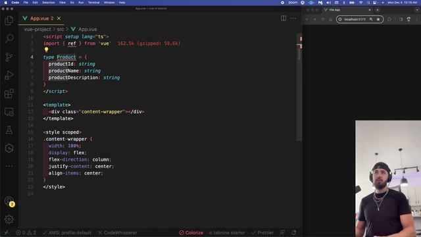This screenshot has width=421, height=237.
Task: Open the File menu
Action: point(26,3)
